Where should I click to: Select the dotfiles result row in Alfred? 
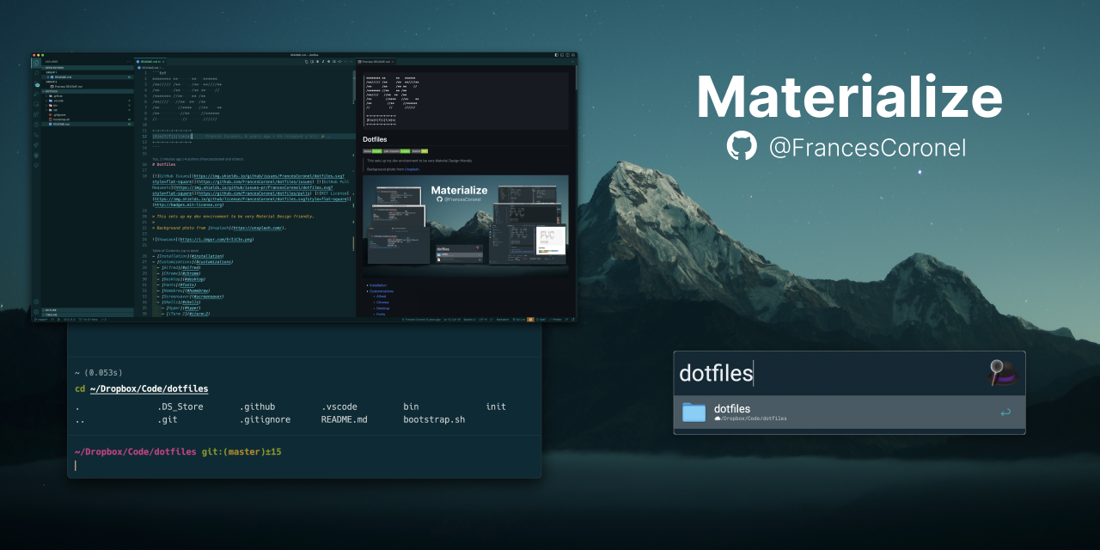coord(849,412)
